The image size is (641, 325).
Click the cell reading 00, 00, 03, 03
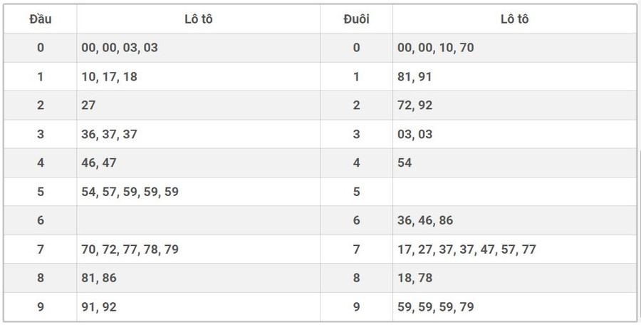click(120, 48)
